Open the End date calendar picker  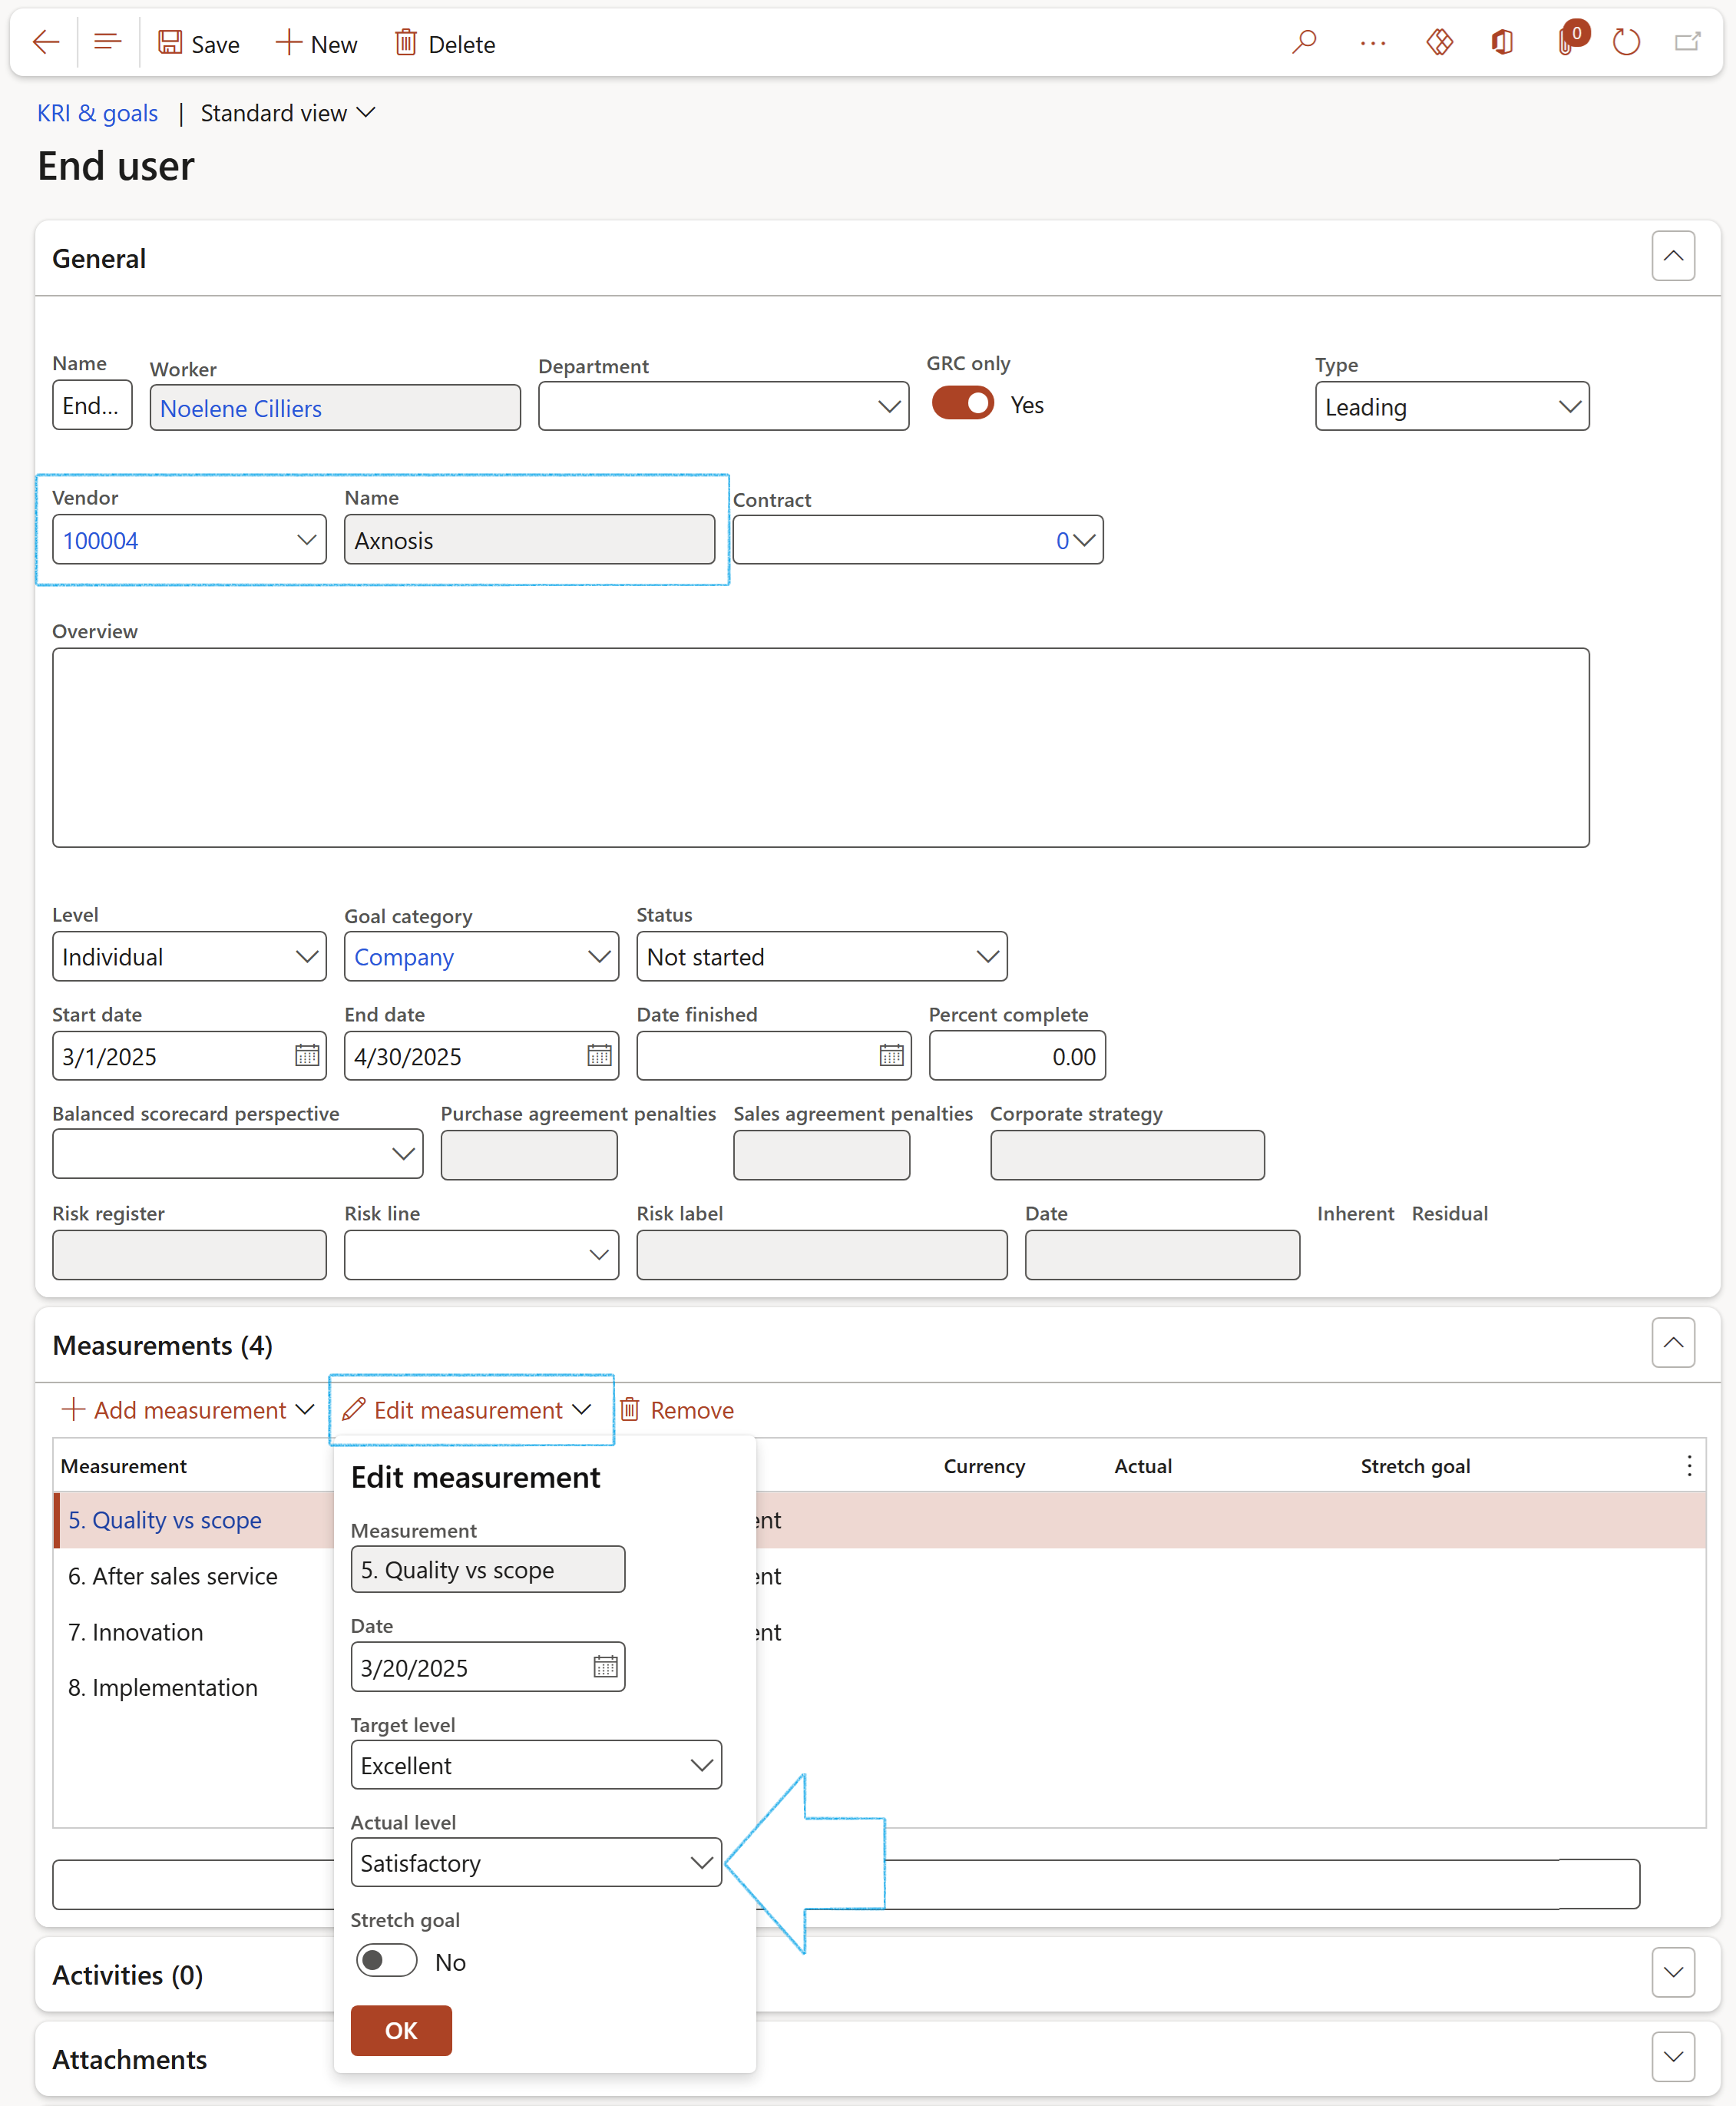coord(599,1055)
